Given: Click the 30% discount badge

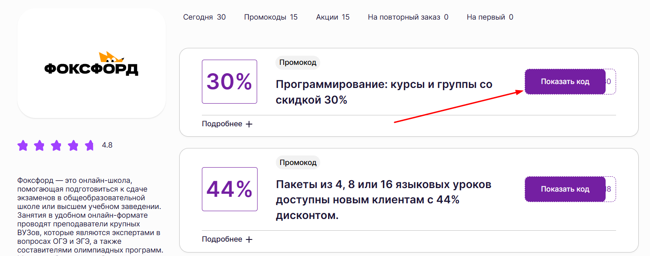Looking at the screenshot, I should [x=229, y=81].
